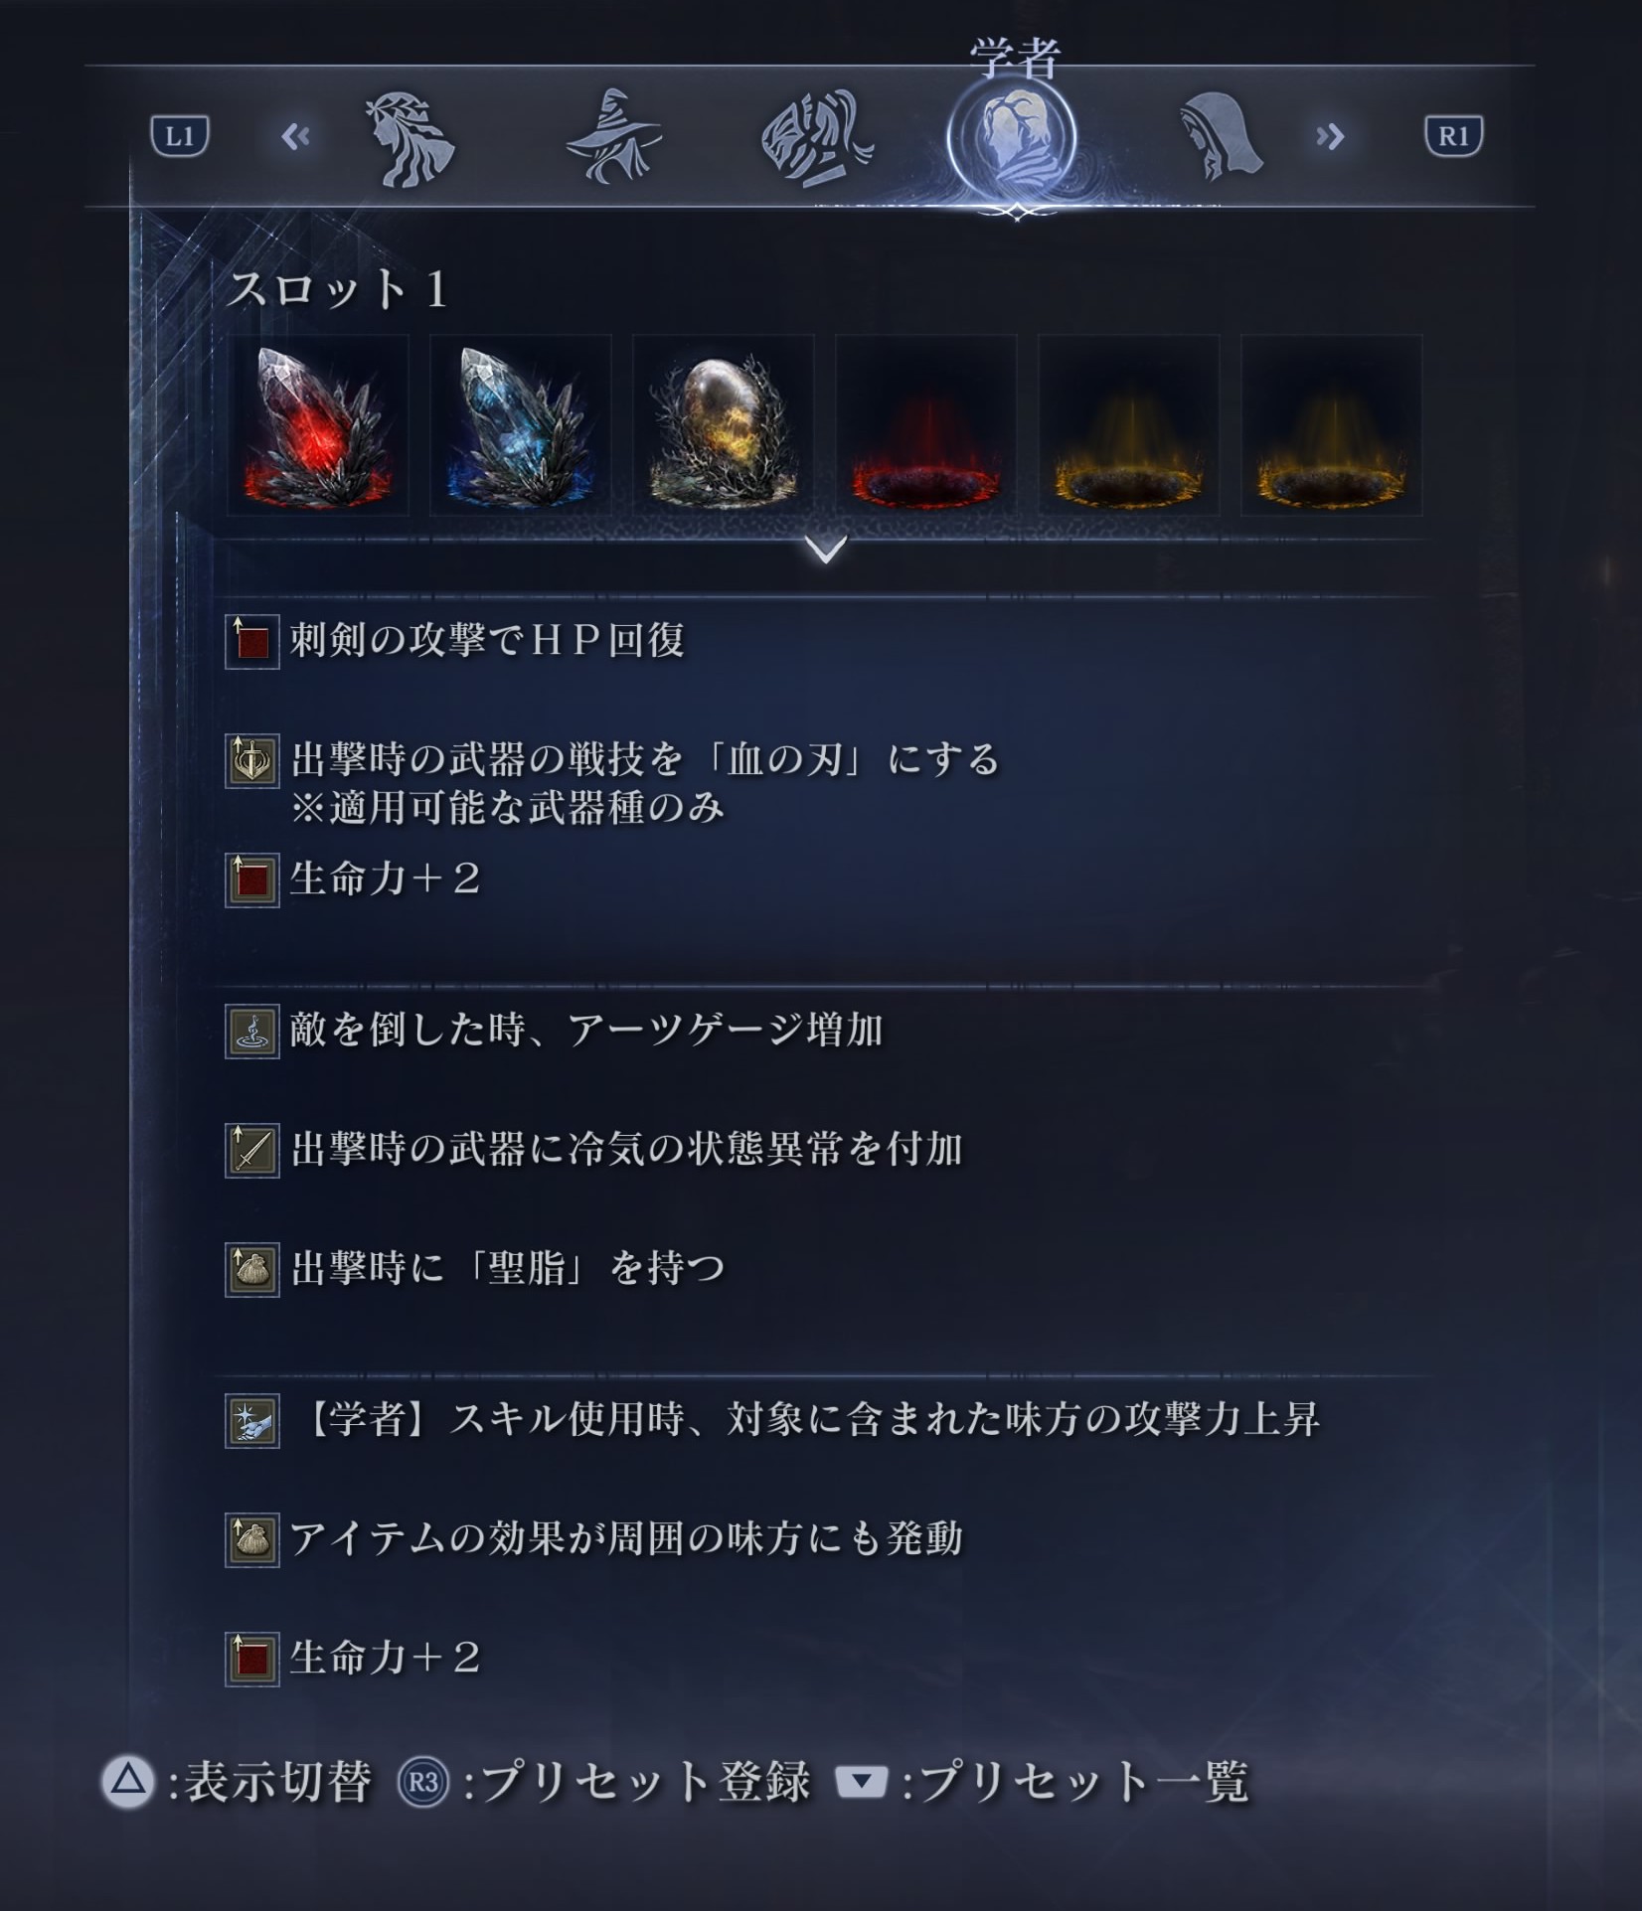The image size is (1642, 1911).
Task: Click the R3 プリセット登録 button
Action: point(604,1782)
